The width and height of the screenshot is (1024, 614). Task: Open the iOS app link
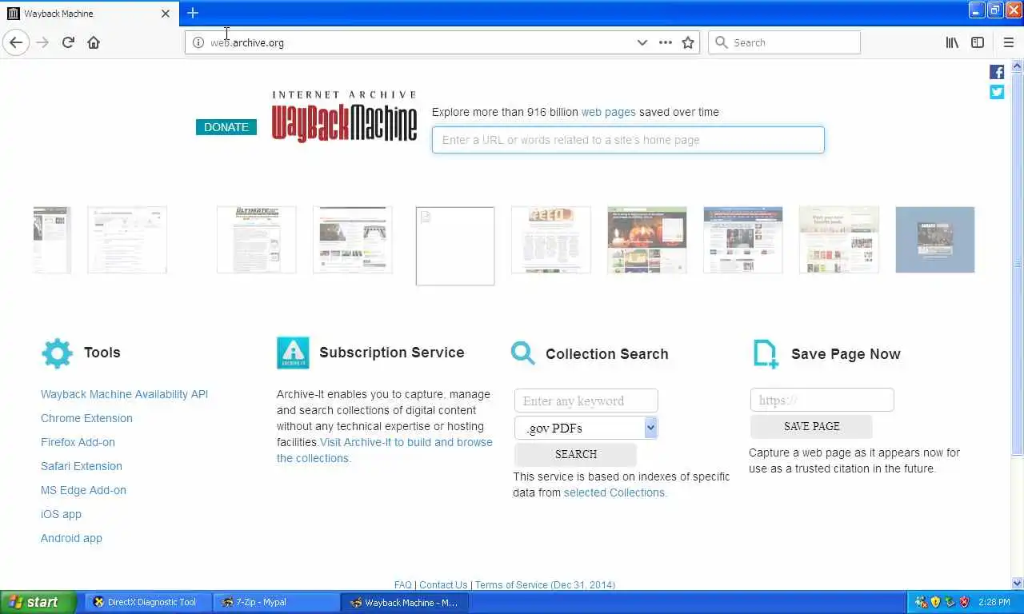(61, 514)
